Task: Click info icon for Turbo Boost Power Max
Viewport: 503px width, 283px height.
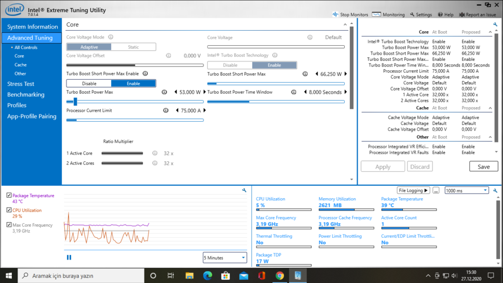Action: coord(164,92)
